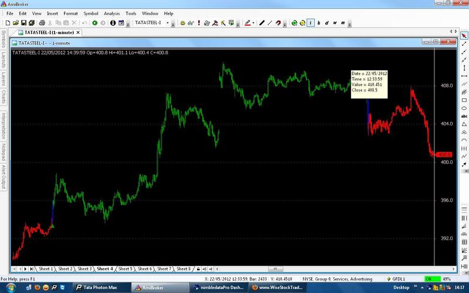Open the Notepad side panel tab
Screen dimensions: 469x293
point(4,152)
